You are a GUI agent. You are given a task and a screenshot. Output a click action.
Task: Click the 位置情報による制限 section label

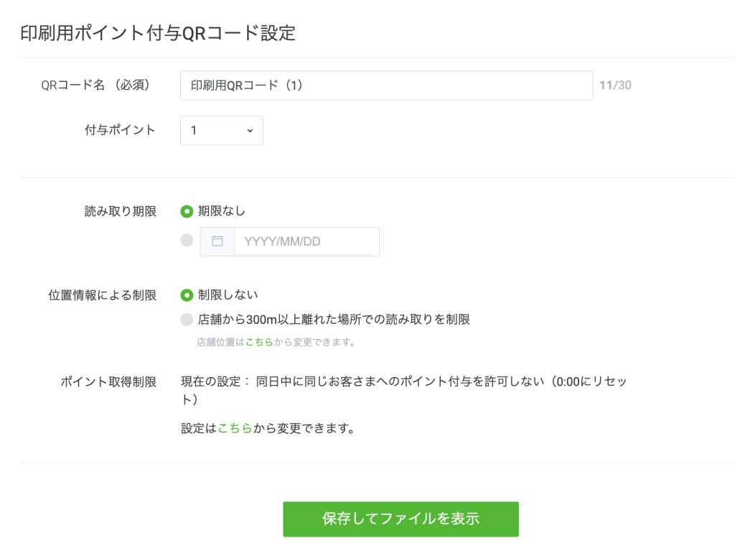(x=102, y=295)
